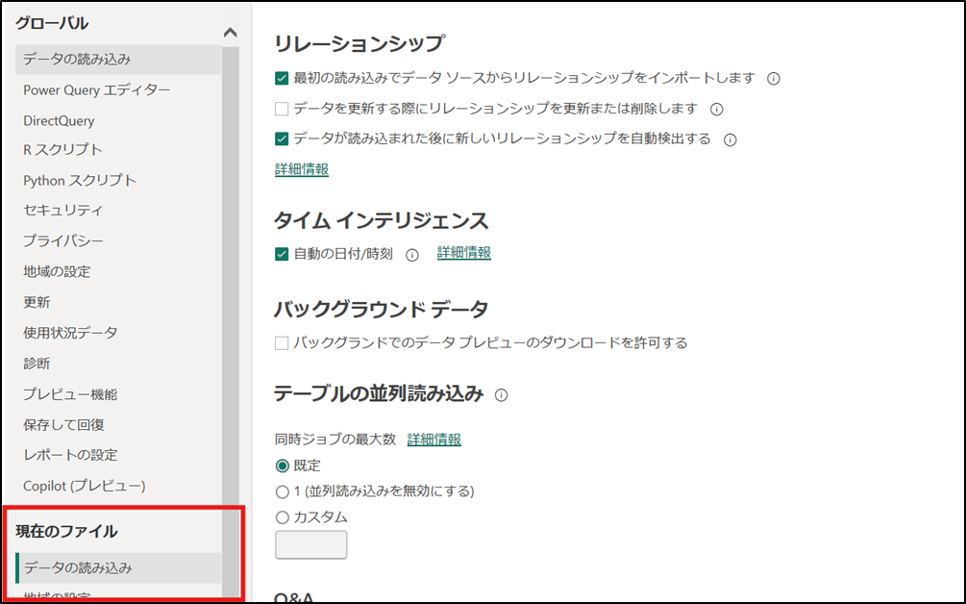
Task: Select データの読み込み under 現在のファイル
Action: (78, 567)
